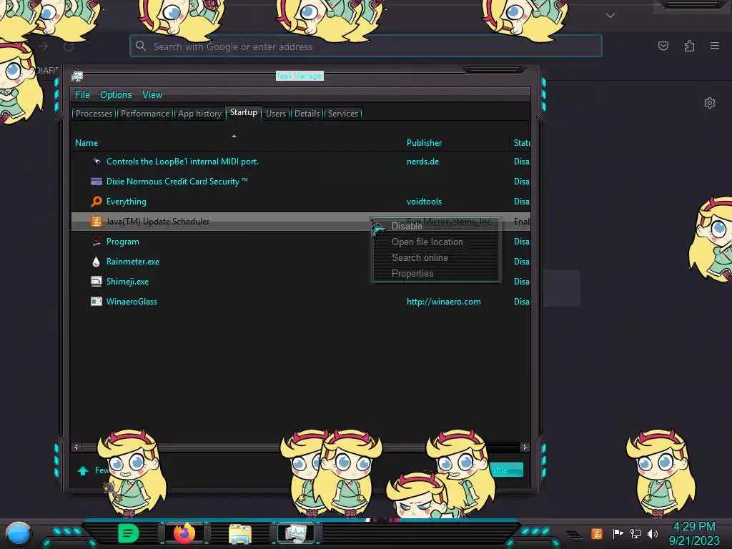Viewport: 732px width, 549px height.
Task: Open the browser hamburger menu
Action: pos(715,46)
